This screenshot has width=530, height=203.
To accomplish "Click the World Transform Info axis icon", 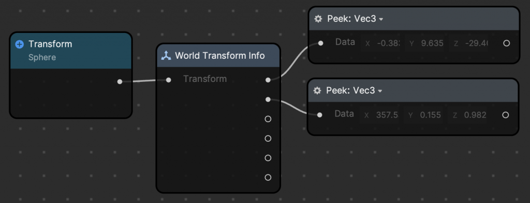I will click(x=166, y=56).
